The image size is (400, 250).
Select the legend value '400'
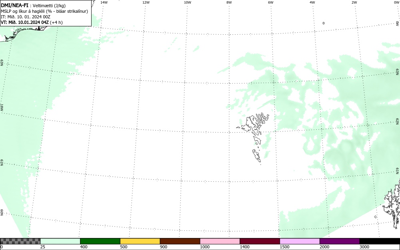(84, 247)
